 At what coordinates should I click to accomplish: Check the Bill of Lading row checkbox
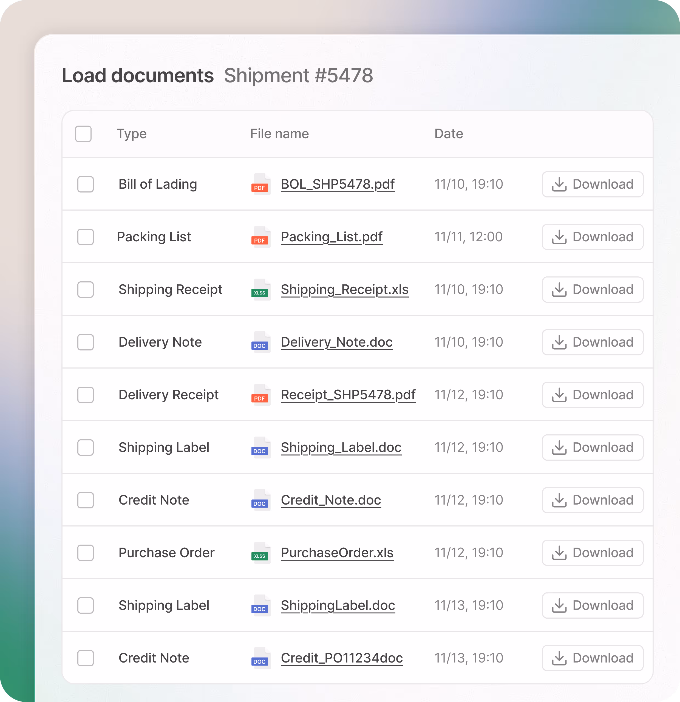point(85,185)
